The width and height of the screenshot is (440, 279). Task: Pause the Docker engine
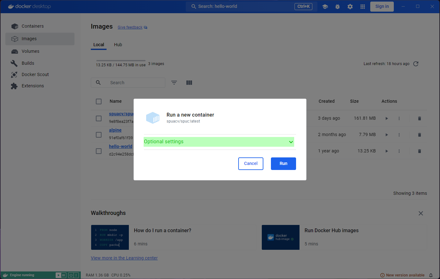pos(63,275)
